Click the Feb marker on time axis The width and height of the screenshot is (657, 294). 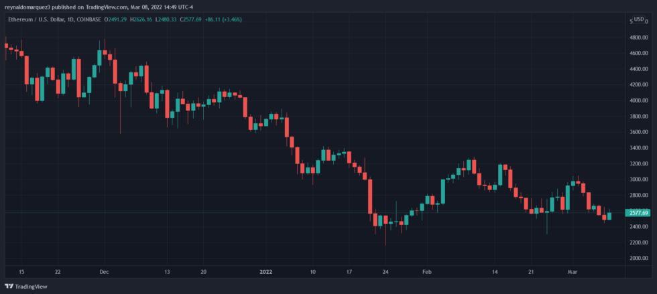click(x=427, y=272)
